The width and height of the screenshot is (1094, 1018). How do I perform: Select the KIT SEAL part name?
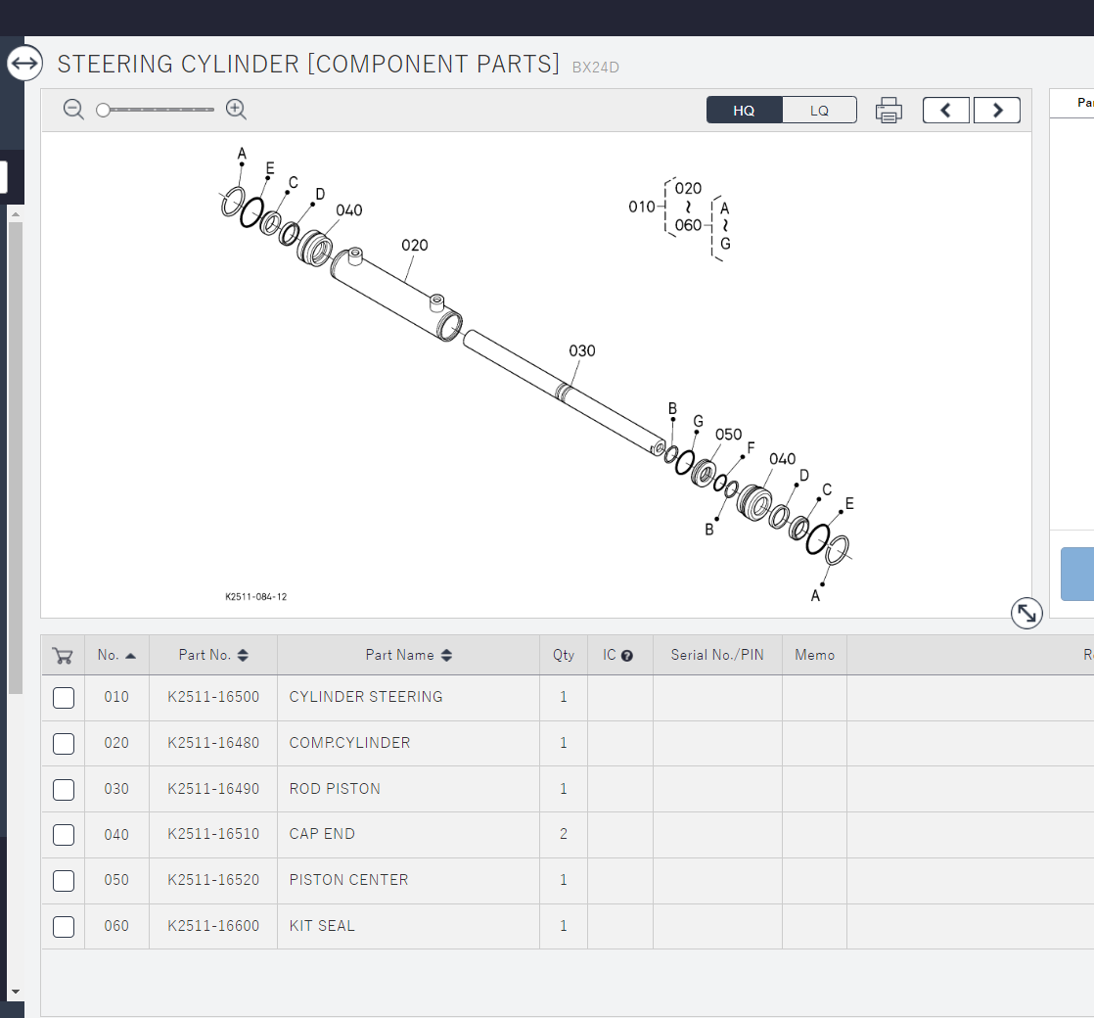pos(322,927)
